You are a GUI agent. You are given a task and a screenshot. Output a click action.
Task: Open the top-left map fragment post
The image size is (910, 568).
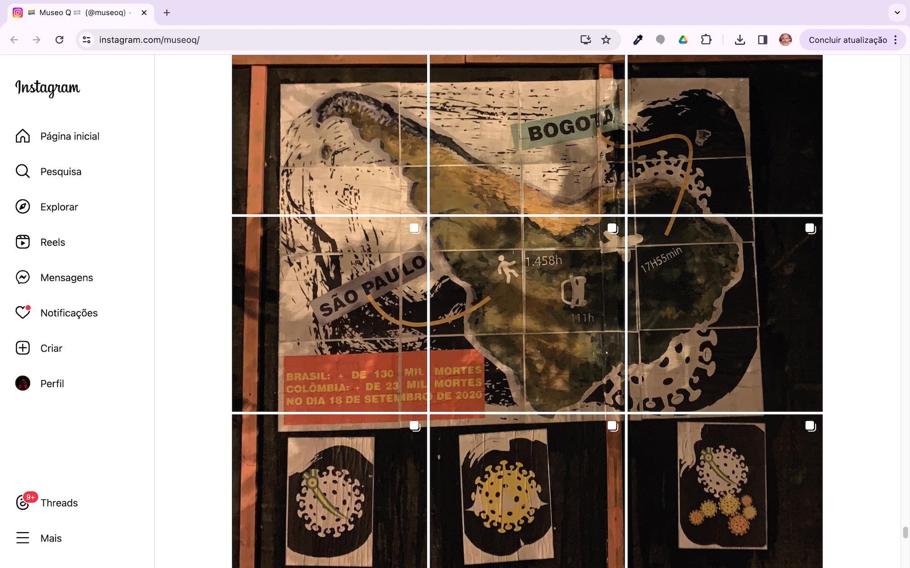[x=329, y=135]
